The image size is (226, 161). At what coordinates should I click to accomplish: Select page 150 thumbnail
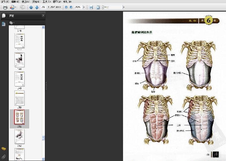[x=19, y=98]
